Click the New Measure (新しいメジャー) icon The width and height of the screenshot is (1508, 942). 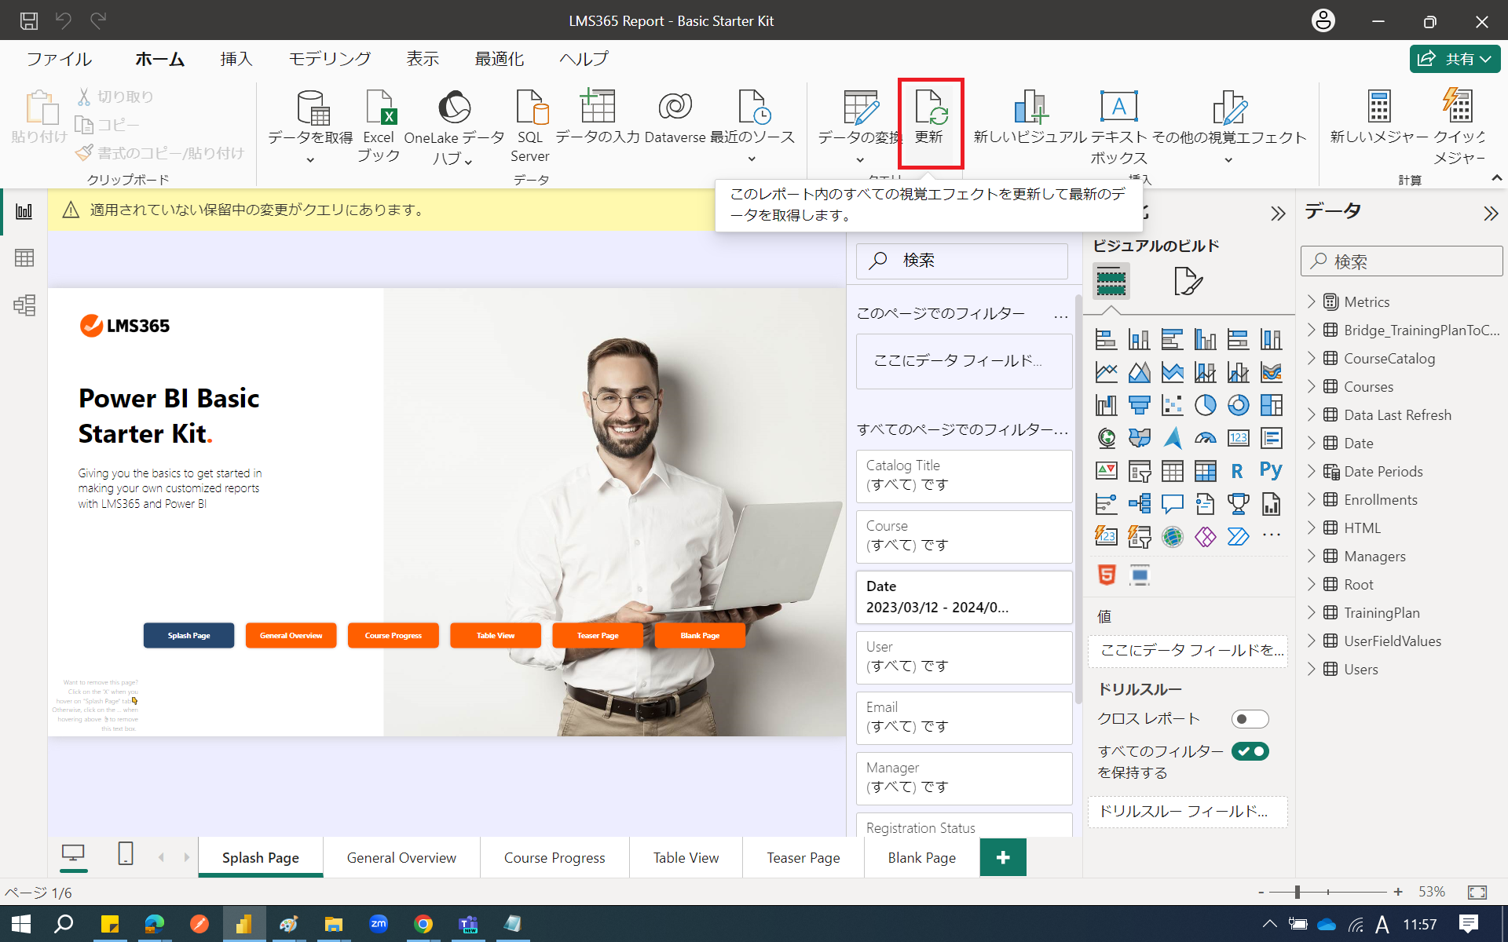1379,107
